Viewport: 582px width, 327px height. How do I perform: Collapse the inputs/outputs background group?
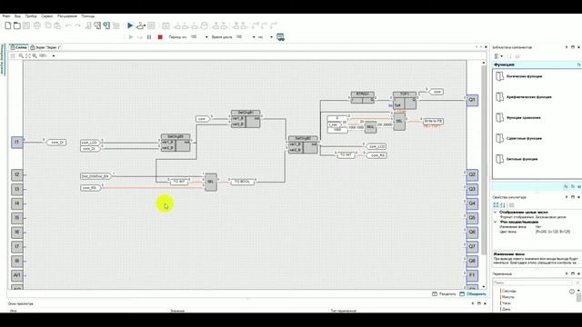pos(496,222)
